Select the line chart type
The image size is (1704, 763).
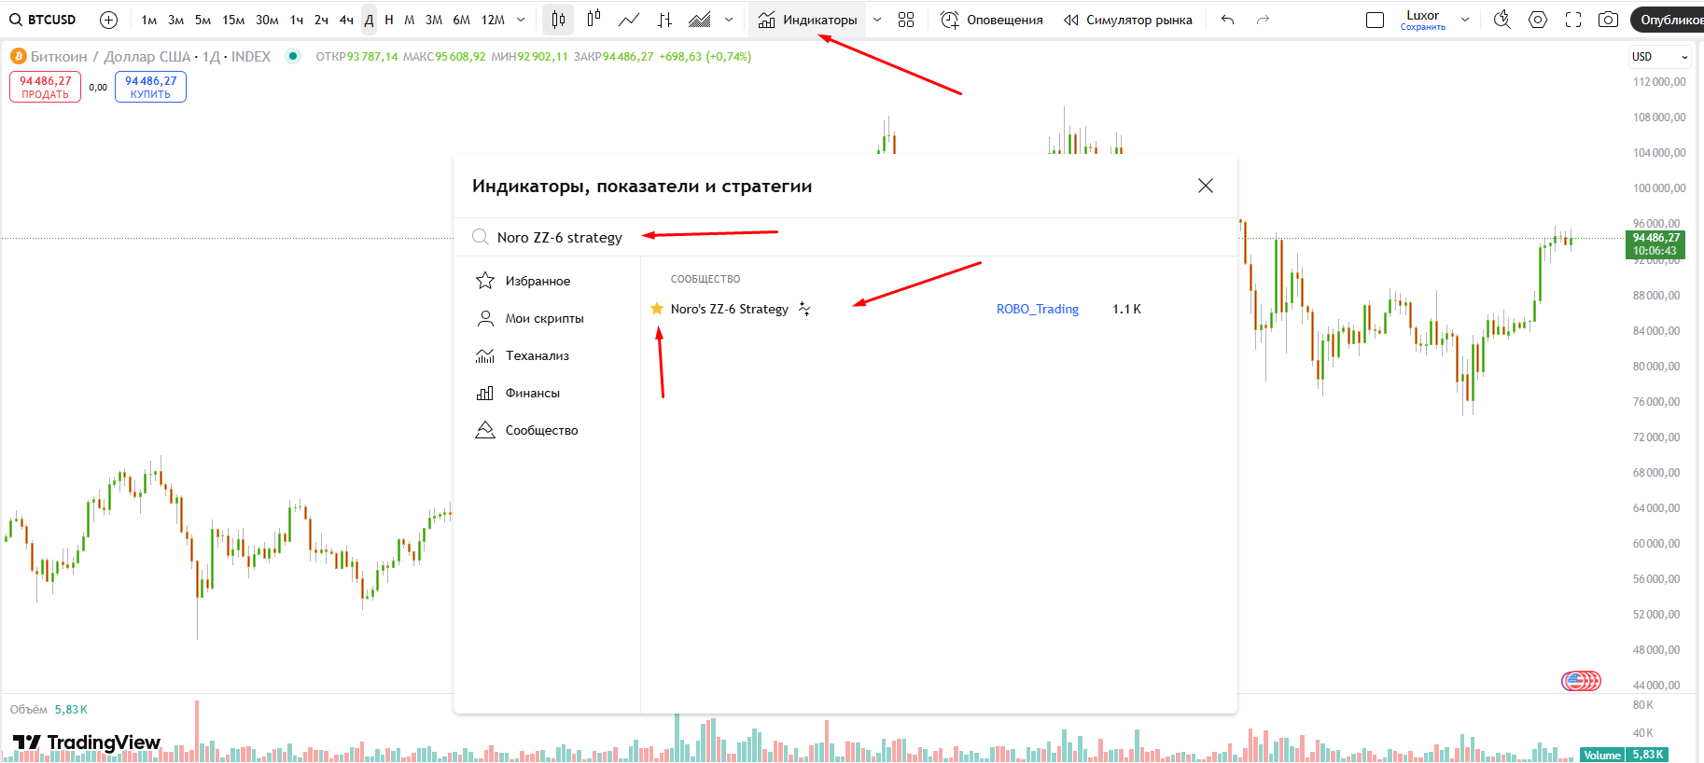(x=629, y=20)
